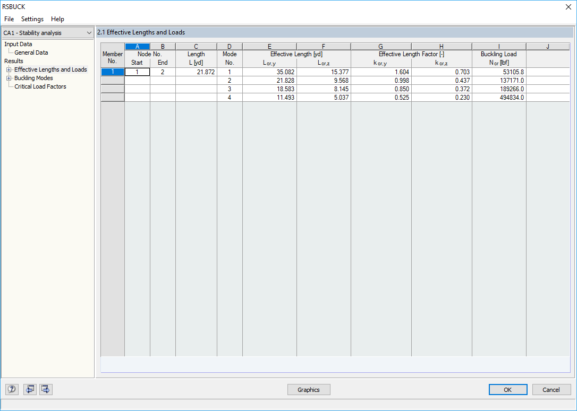Select column E header
This screenshot has width=577, height=411.
tap(269, 46)
